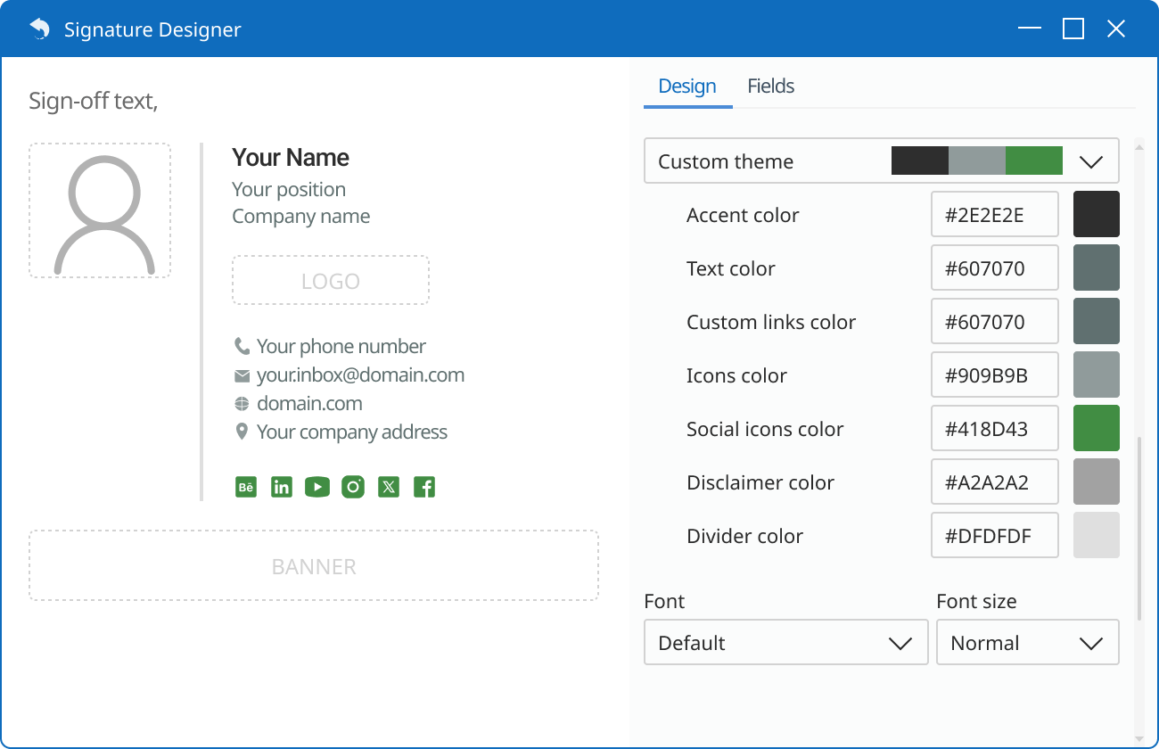Viewport: 1159px width, 749px height.
Task: Open the Font dropdown
Action: tap(785, 642)
